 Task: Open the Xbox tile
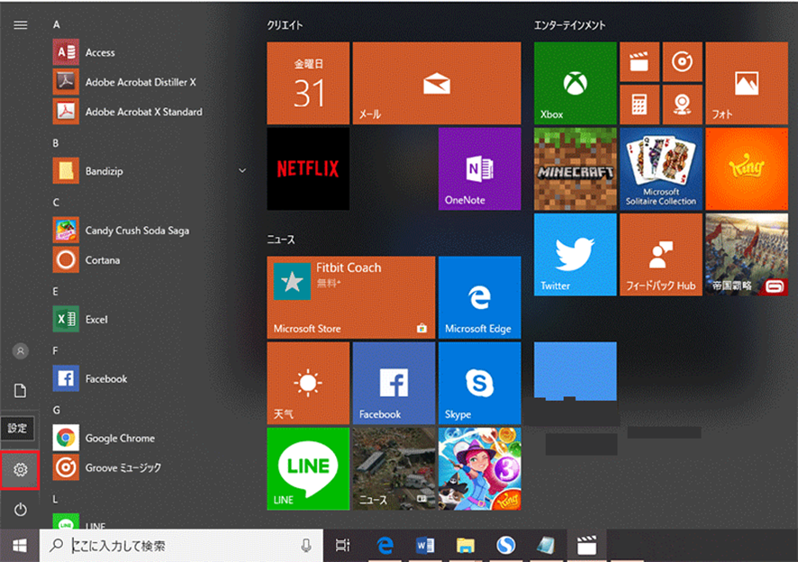click(575, 83)
